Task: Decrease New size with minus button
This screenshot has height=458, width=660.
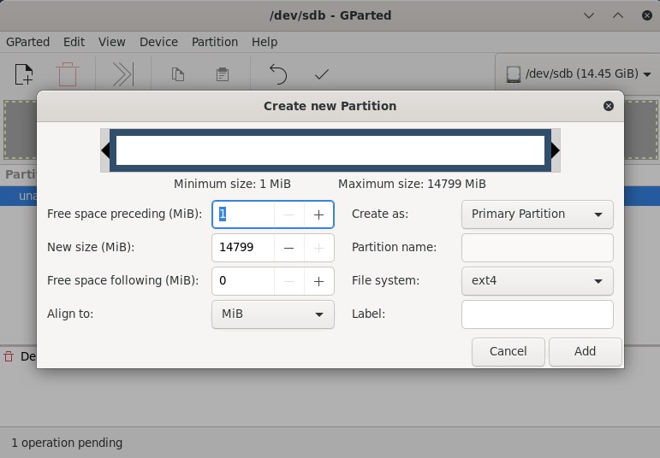Action: pyautogui.click(x=289, y=248)
